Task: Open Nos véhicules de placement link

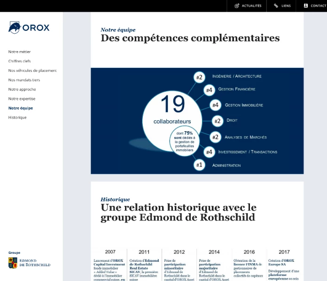Action: (32, 70)
